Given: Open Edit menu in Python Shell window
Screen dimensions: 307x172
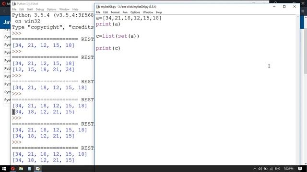Looking at the screenshot, I should (22, 10).
